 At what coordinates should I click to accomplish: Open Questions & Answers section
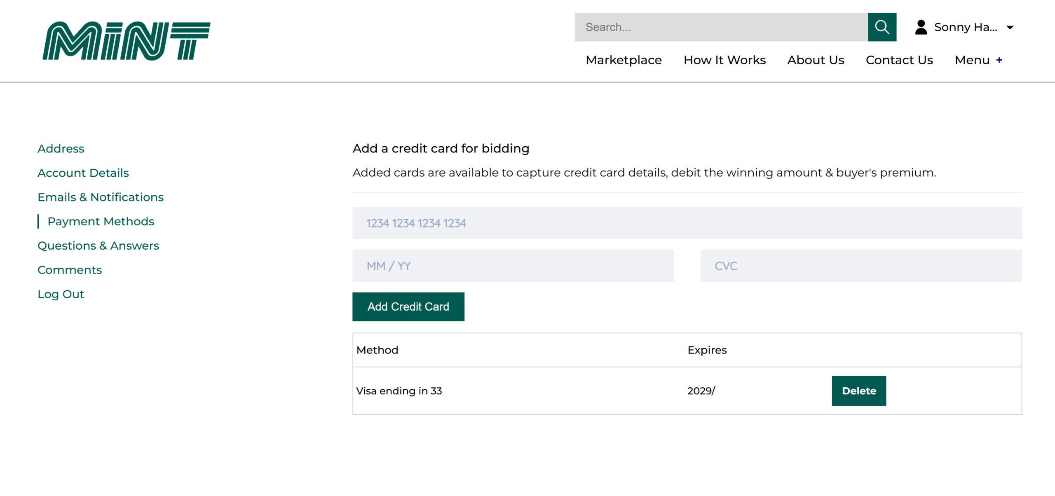[98, 246]
